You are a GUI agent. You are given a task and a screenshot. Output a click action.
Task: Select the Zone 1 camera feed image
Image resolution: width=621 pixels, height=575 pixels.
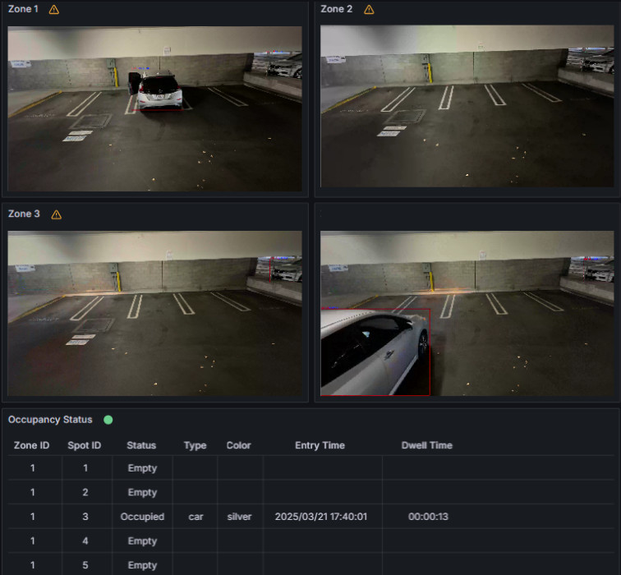coord(154,107)
